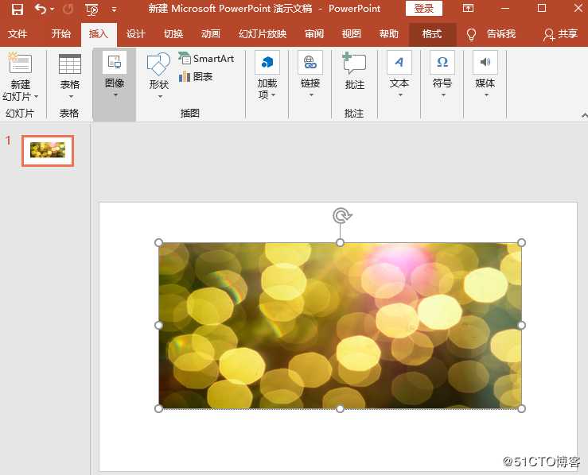Select slide 1 thumbnail in the panel

click(48, 150)
